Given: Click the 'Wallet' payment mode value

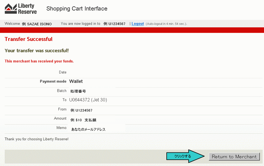Looking at the screenshot, I should (x=76, y=81).
